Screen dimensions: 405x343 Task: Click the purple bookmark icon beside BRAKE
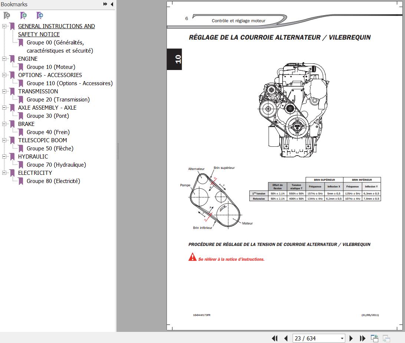12,124
